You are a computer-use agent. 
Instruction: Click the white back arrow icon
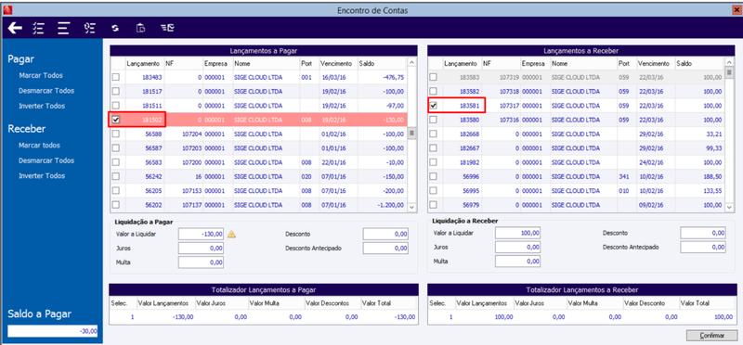[15, 29]
